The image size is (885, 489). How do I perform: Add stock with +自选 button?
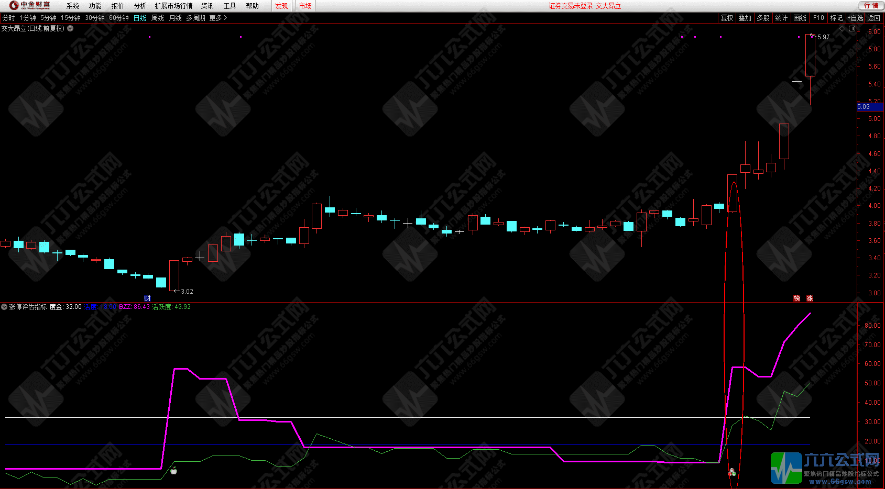coord(855,18)
